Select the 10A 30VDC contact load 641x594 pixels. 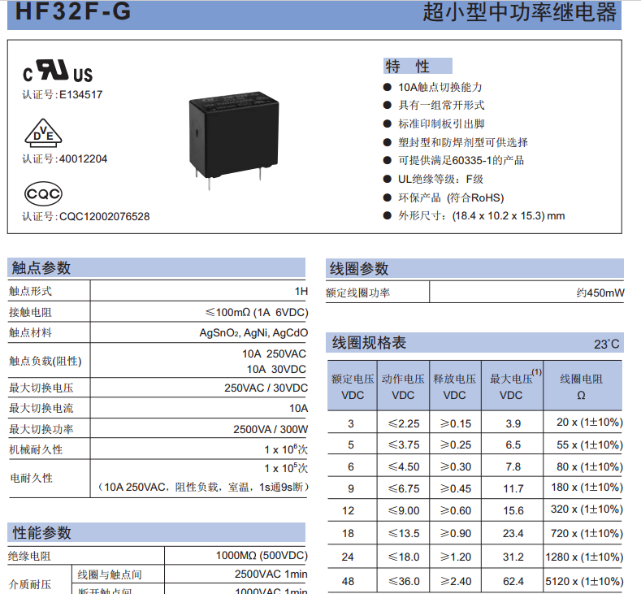pyautogui.click(x=276, y=370)
